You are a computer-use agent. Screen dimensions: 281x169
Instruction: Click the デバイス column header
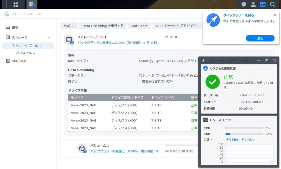[x=77, y=98]
